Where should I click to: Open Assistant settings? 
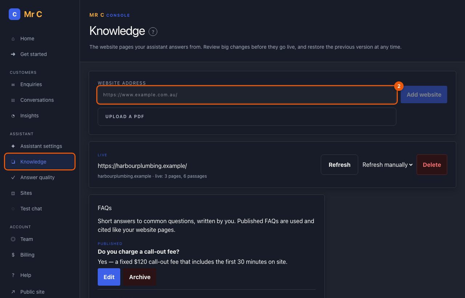[x=40, y=146]
